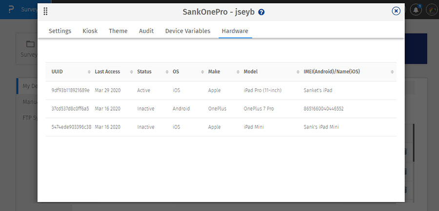Viewport: 439px width, 211px height.
Task: Click the Sanket's iPad name cell
Action: click(x=318, y=90)
